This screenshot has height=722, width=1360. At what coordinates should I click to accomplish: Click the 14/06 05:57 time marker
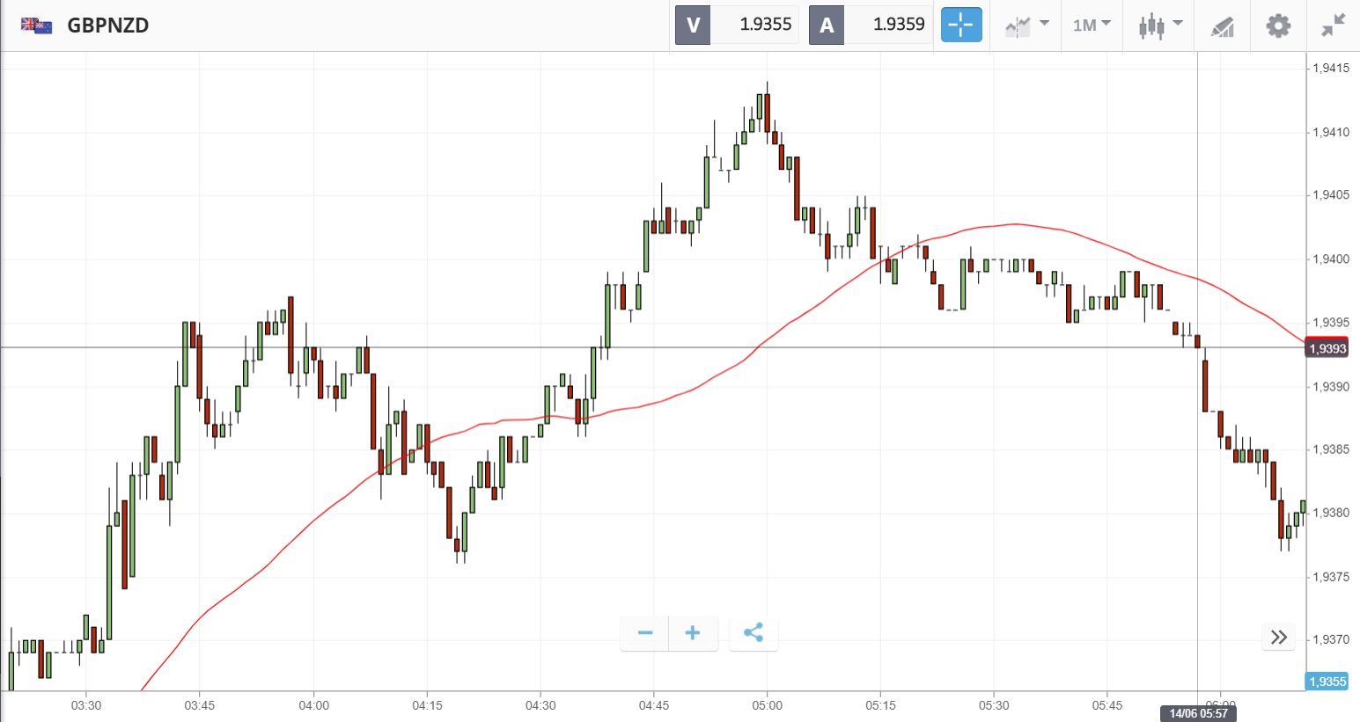tap(1198, 713)
